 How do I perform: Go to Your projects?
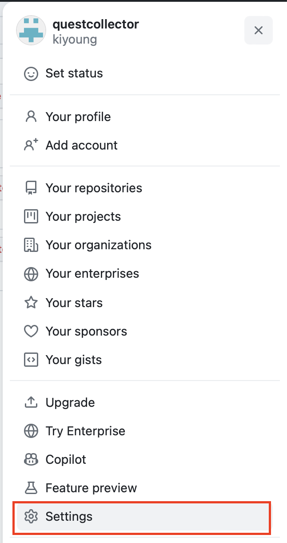pos(83,217)
